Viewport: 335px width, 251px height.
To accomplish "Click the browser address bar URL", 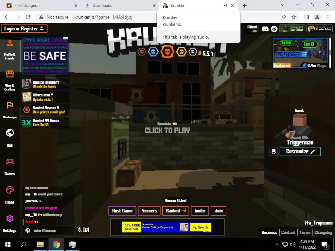I will (x=103, y=17).
